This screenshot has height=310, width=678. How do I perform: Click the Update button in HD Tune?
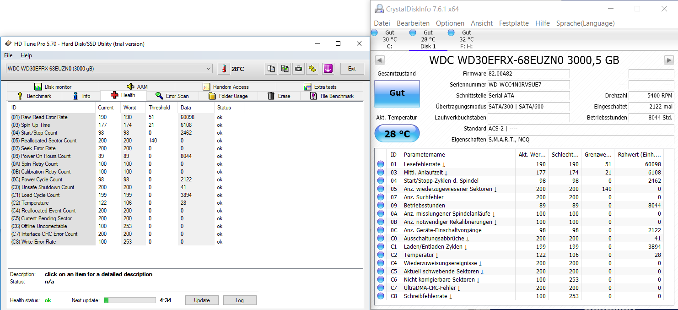(202, 300)
